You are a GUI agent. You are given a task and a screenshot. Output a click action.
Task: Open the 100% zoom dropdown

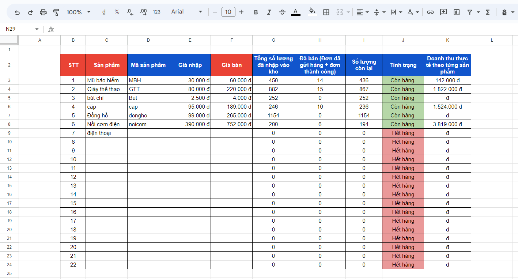(78, 12)
